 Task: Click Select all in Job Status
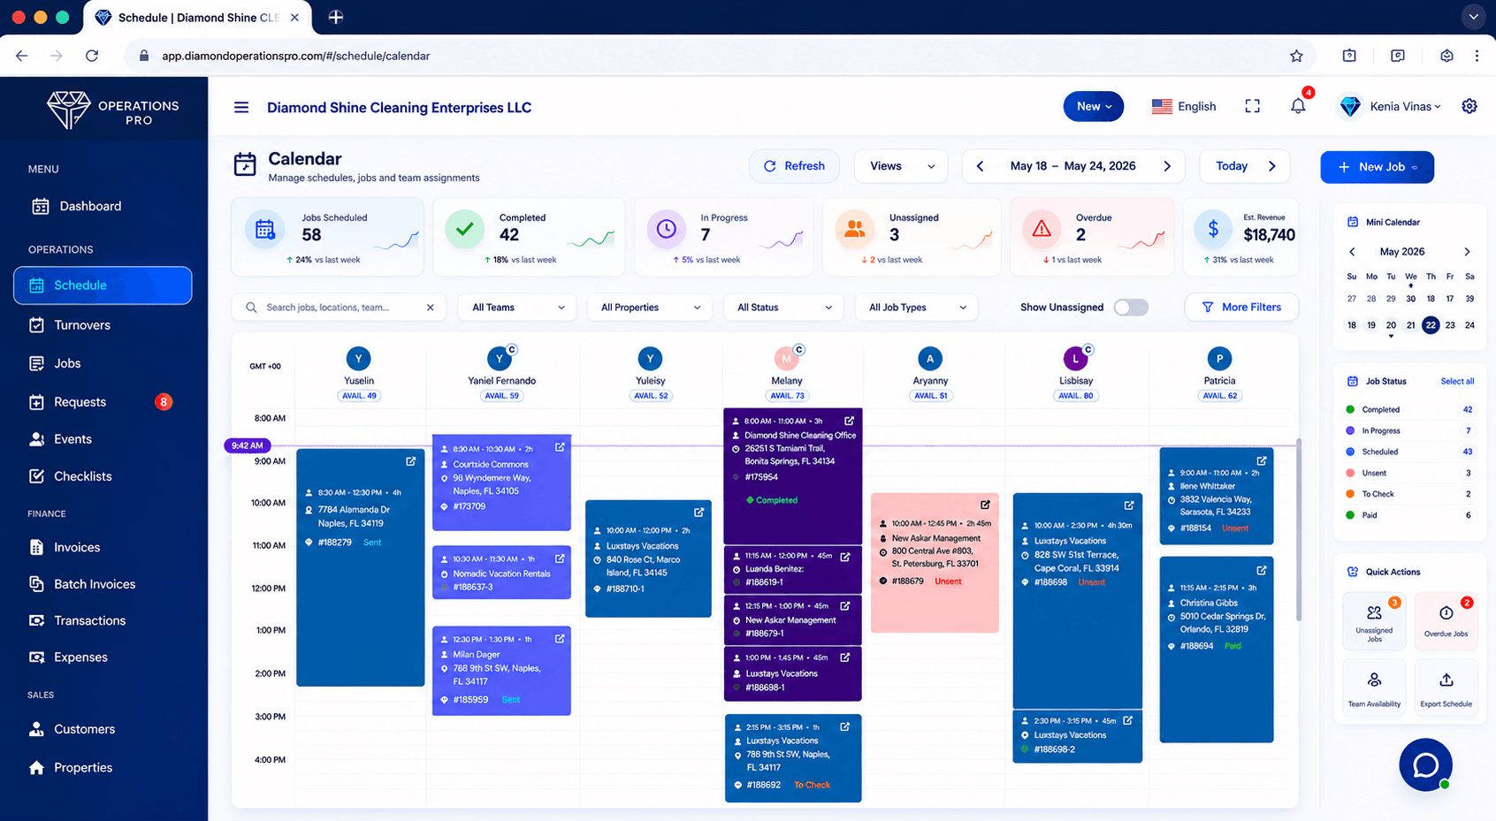click(x=1457, y=382)
